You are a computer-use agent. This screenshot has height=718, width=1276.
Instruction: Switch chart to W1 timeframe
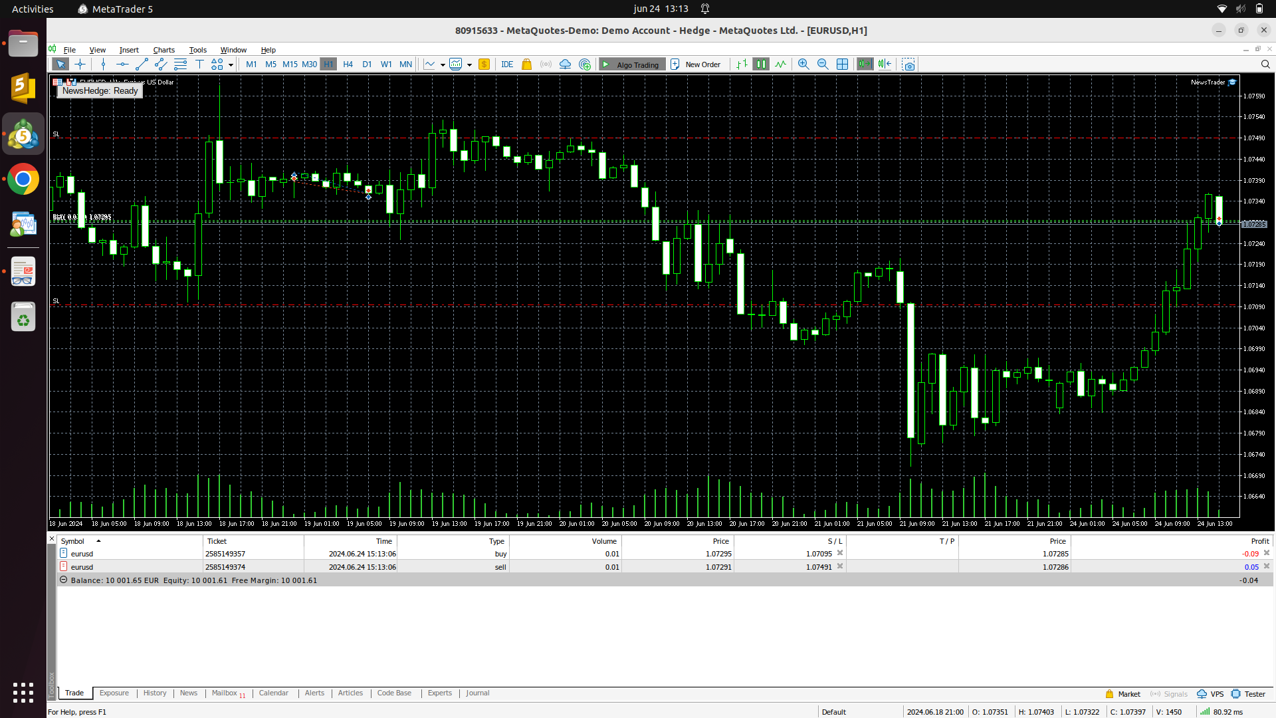[386, 64]
